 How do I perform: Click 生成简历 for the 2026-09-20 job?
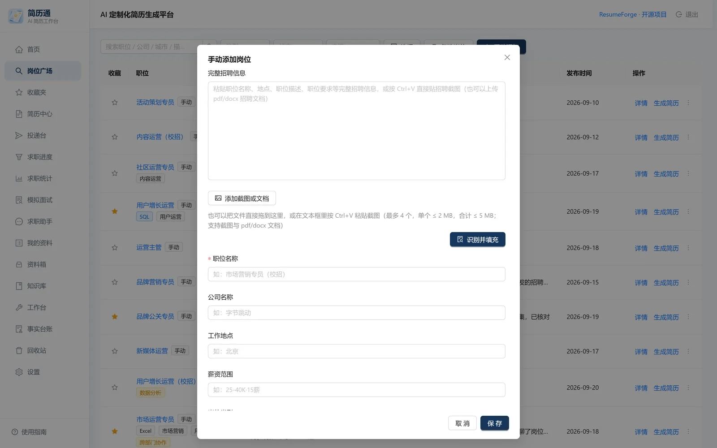(x=666, y=388)
